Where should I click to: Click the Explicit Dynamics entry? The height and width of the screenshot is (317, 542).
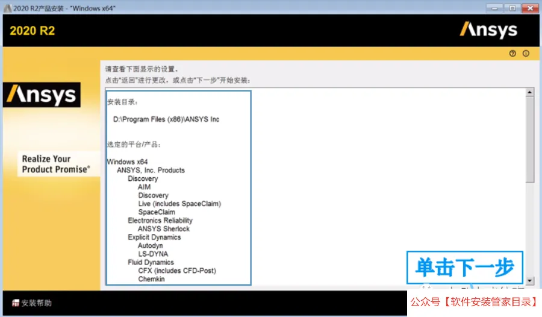tap(154, 237)
